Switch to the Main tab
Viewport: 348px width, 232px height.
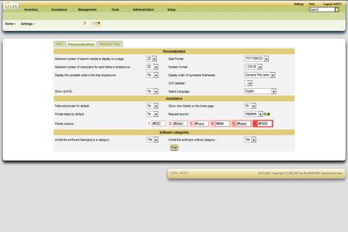coord(59,44)
